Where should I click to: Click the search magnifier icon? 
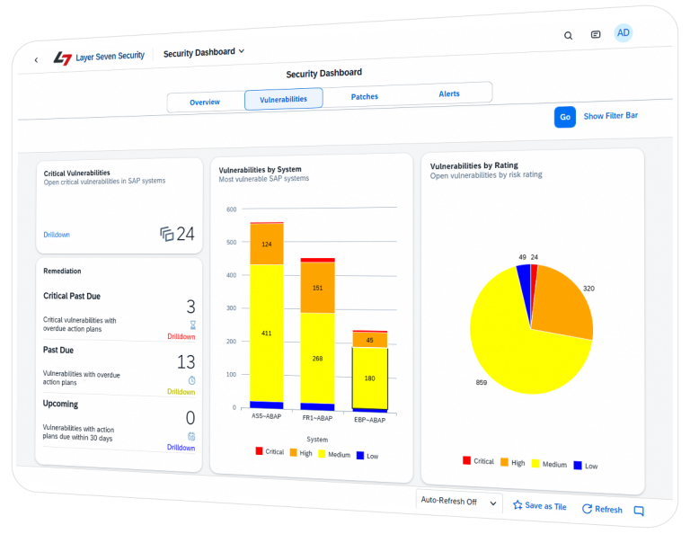(568, 36)
